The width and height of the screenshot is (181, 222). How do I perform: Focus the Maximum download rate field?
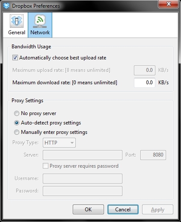tap(145, 83)
